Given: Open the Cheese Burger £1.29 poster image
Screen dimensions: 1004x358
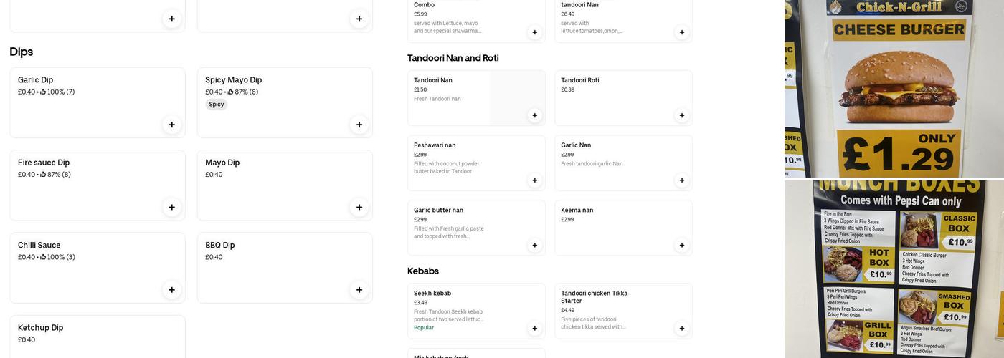Looking at the screenshot, I should [x=894, y=88].
